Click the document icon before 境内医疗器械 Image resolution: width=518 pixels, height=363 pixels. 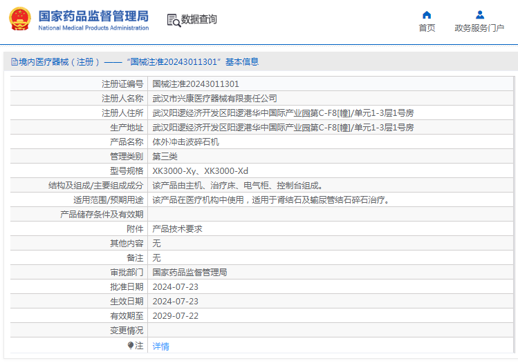pos(15,61)
